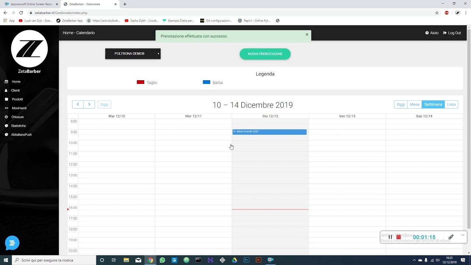The width and height of the screenshot is (471, 265).
Task: Switch to Mese view
Action: point(414,105)
